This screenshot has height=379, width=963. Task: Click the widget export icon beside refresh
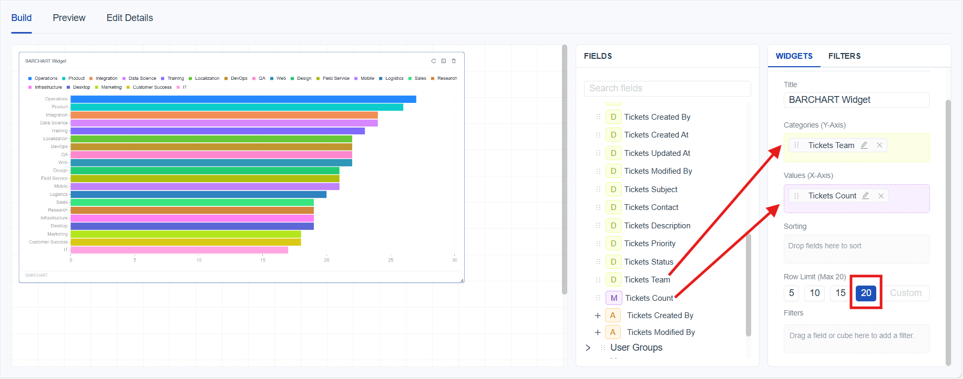(444, 61)
